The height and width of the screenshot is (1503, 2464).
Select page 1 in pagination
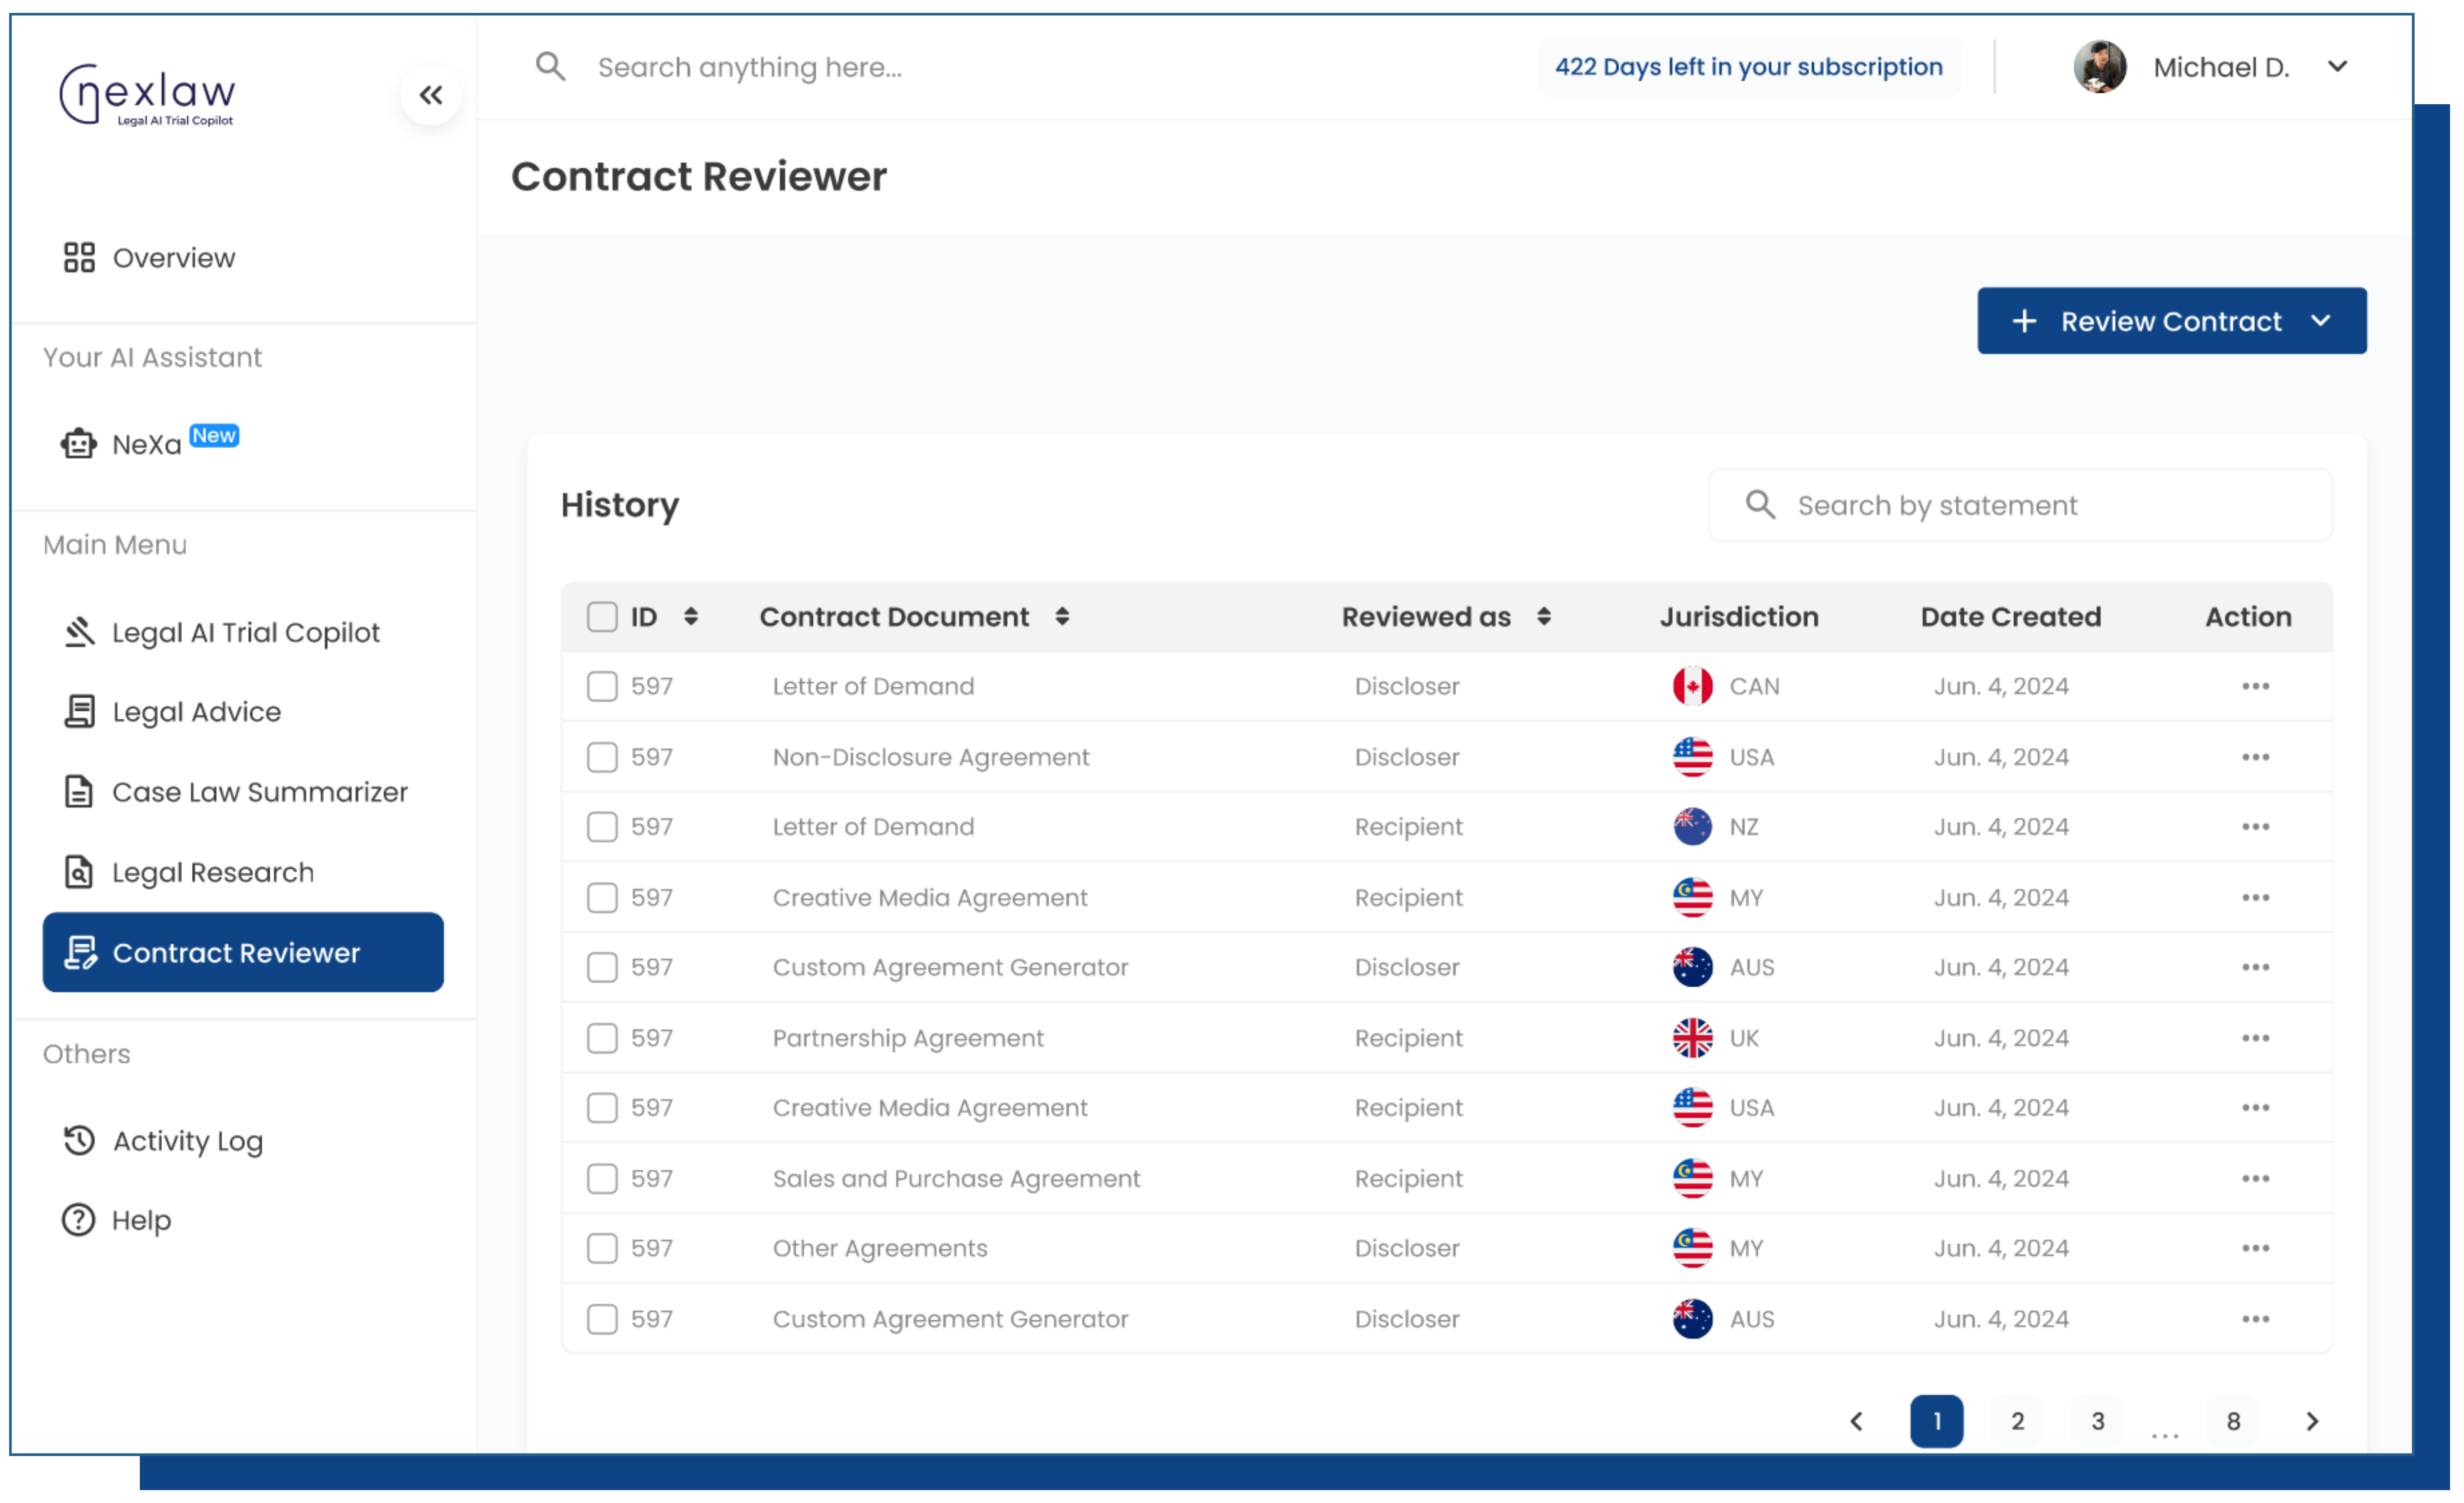click(1937, 1422)
